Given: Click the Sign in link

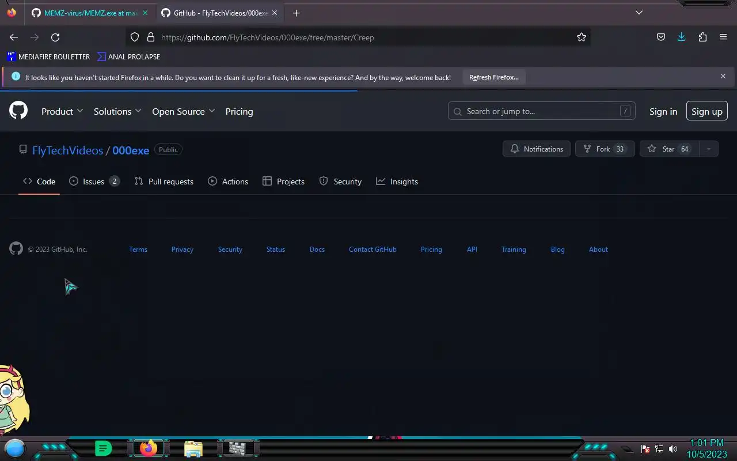Looking at the screenshot, I should click(663, 111).
